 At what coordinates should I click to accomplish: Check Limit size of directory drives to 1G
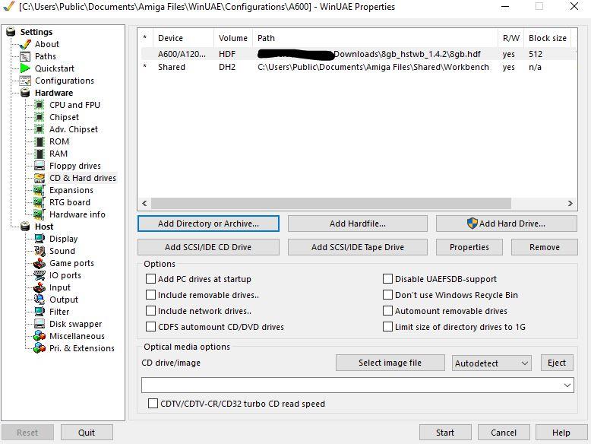387,327
